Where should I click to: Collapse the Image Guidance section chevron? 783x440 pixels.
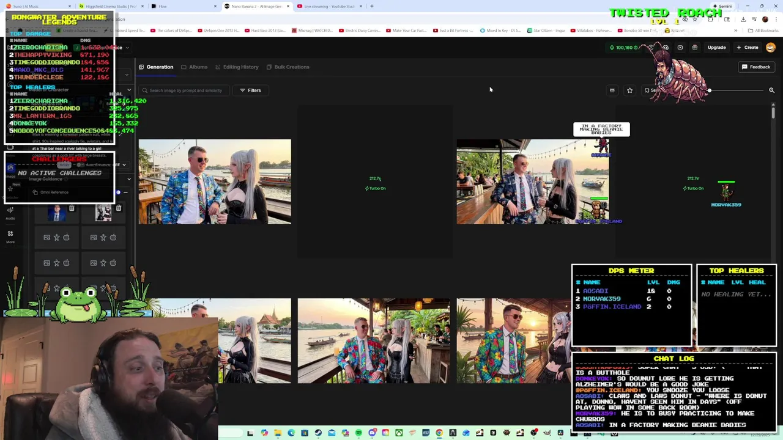coord(128,179)
